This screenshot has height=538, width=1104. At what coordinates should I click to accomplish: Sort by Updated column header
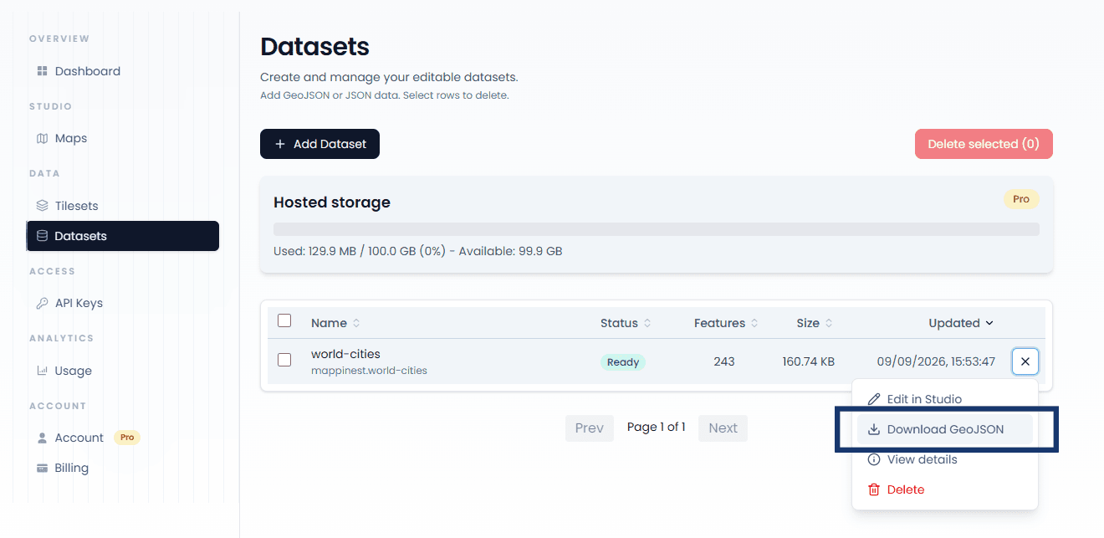coord(961,323)
